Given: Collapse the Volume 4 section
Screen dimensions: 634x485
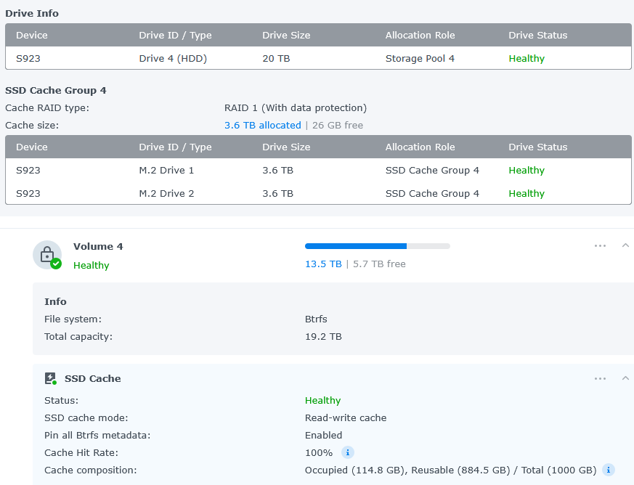Looking at the screenshot, I should pos(625,246).
